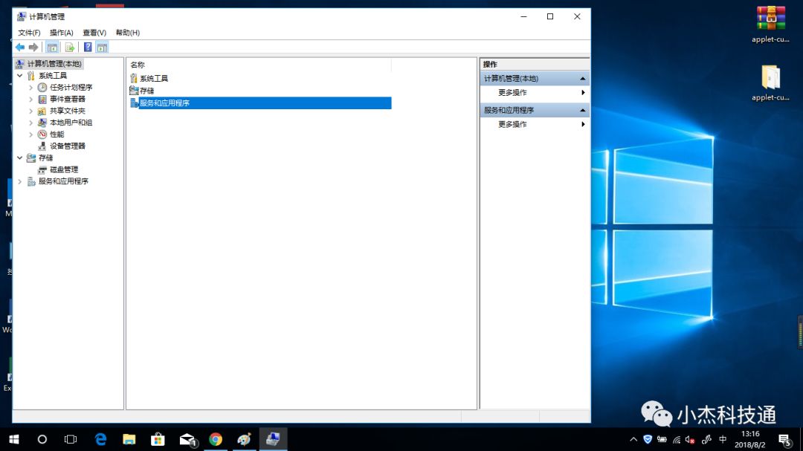Expand the 共享文件夹 node arrow

tap(30, 111)
